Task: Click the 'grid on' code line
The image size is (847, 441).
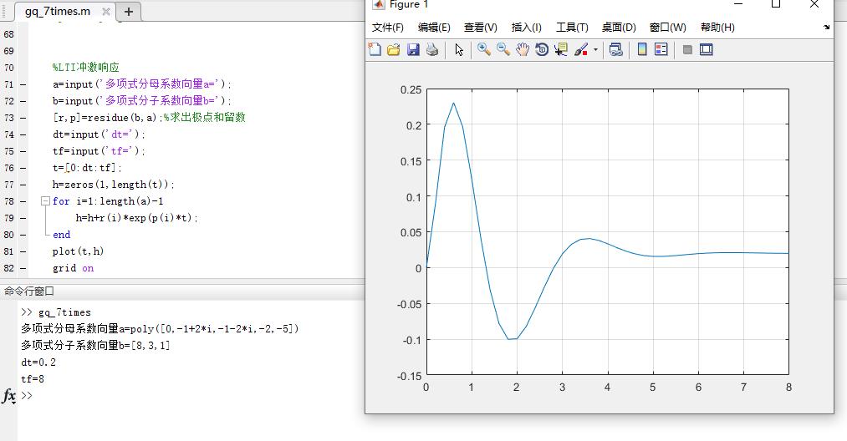Action: tap(73, 268)
